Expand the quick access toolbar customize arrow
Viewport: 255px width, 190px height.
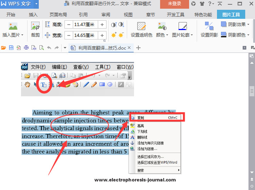click(x=65, y=48)
